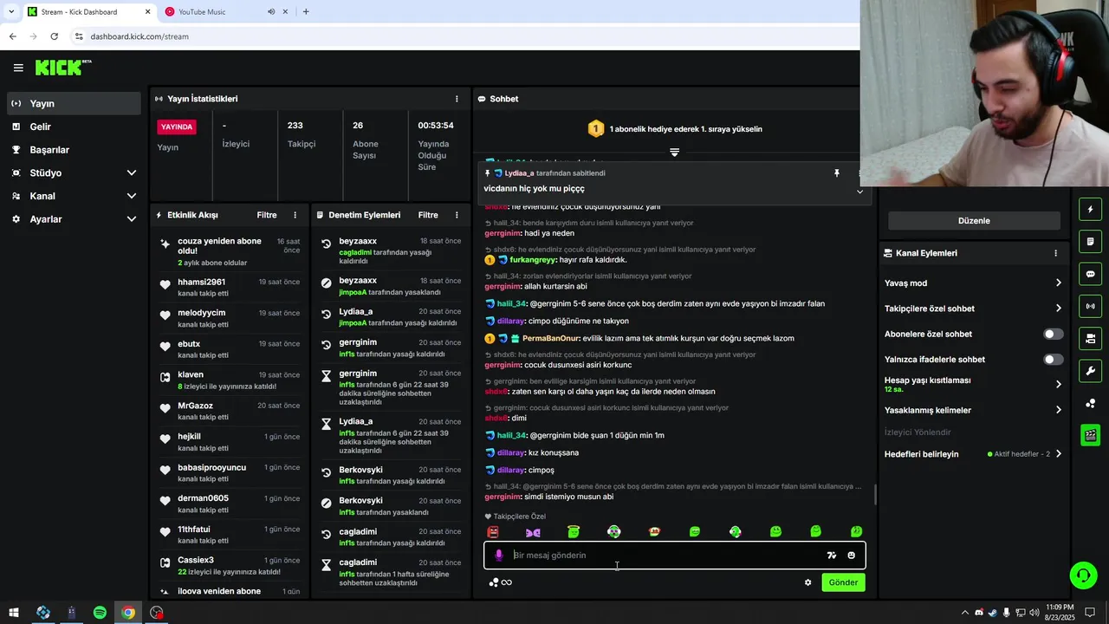Open the emoji picker in chat input
The height and width of the screenshot is (624, 1109).
[x=852, y=556]
